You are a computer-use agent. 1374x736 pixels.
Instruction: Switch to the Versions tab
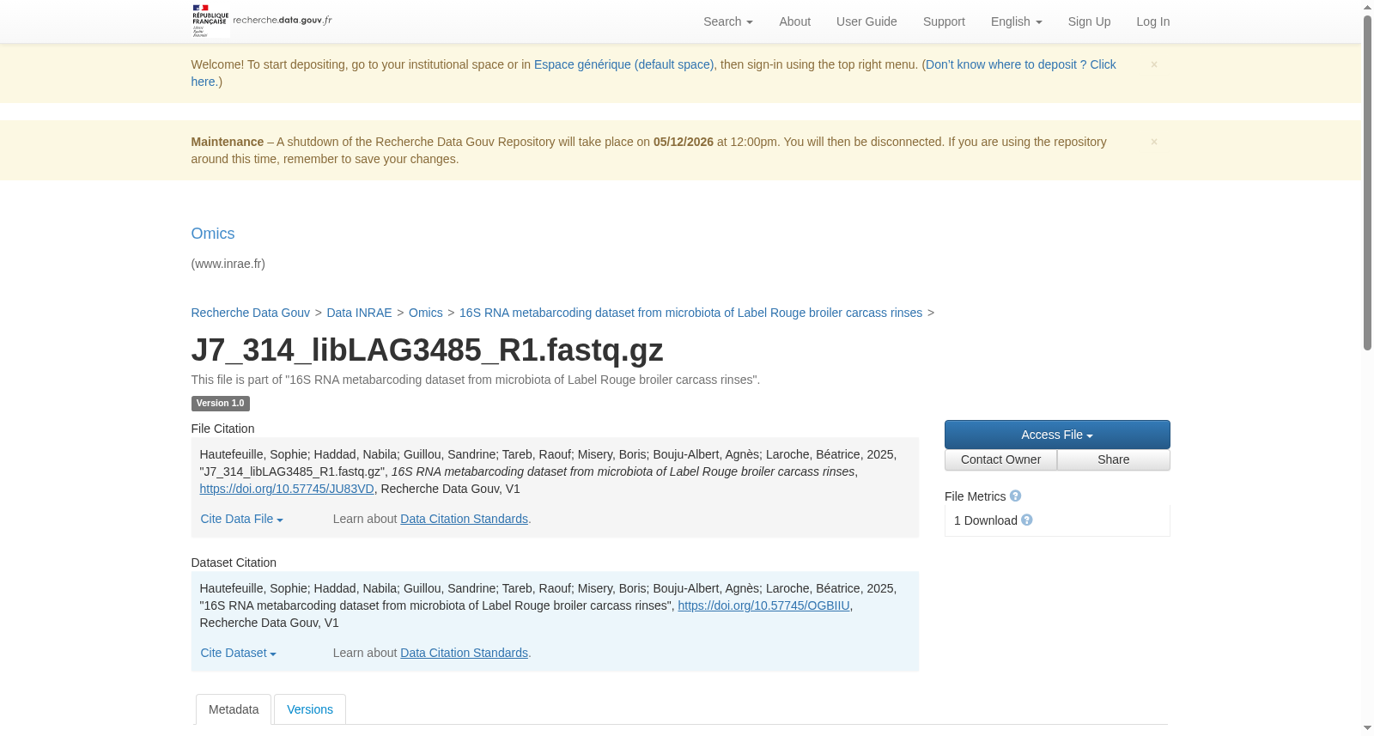310,709
